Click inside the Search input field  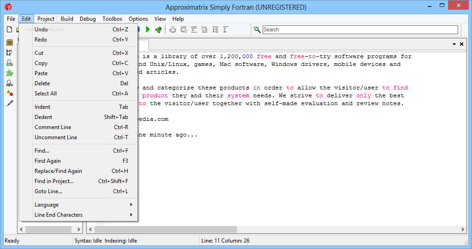click(x=360, y=30)
